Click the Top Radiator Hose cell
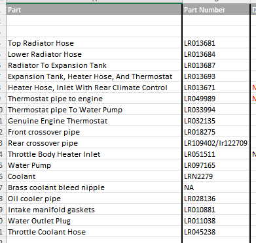Viewport: 256px width, 243px height. click(x=94, y=43)
